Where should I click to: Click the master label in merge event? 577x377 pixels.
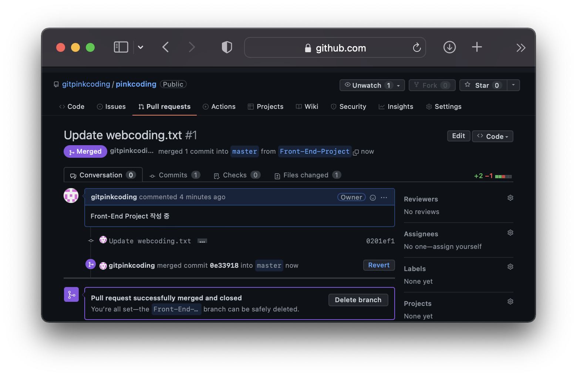click(269, 266)
